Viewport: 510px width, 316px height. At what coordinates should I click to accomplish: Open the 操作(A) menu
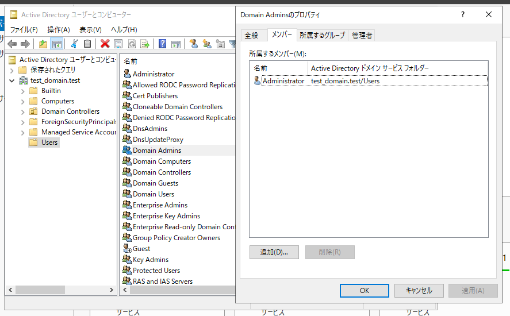pyautogui.click(x=59, y=30)
